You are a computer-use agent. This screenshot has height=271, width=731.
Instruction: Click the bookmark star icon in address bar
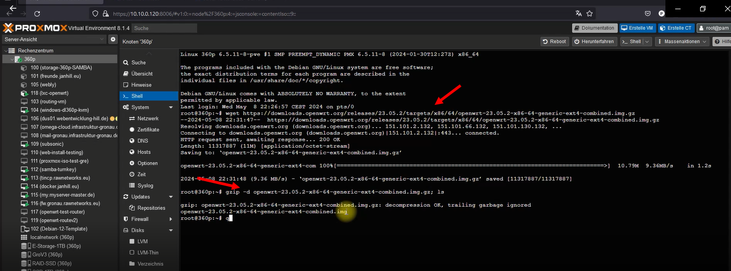click(590, 14)
